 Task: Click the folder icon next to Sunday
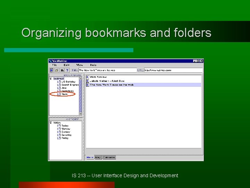tap(59, 132)
